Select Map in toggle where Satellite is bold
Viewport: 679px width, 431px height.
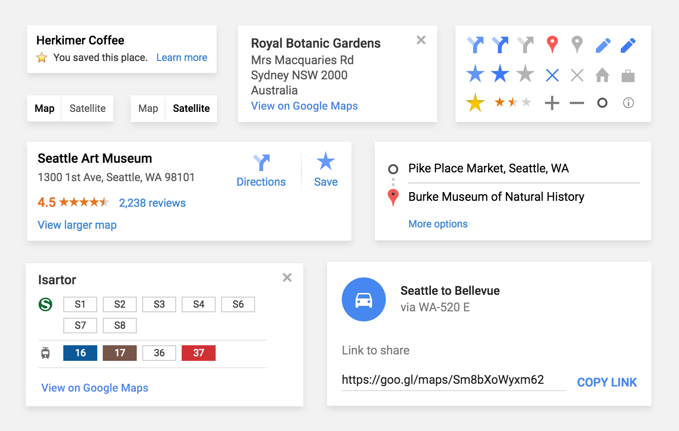(x=148, y=109)
